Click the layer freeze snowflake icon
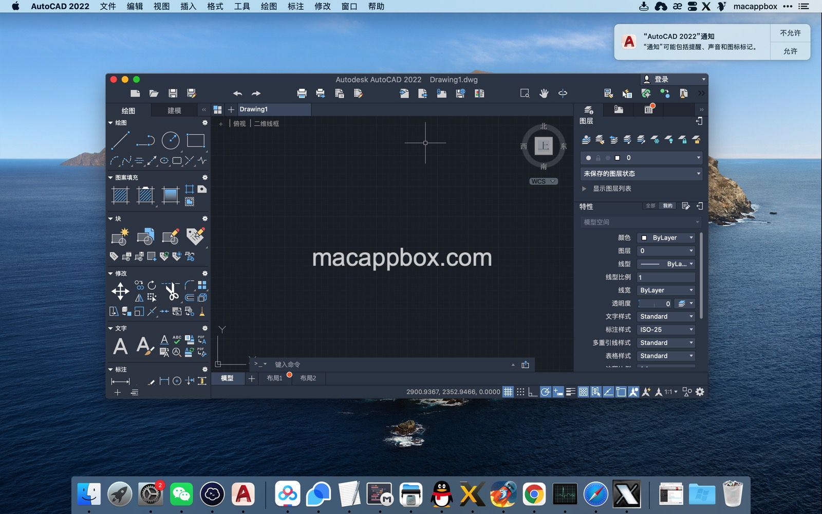The width and height of the screenshot is (822, 514). pyautogui.click(x=655, y=139)
